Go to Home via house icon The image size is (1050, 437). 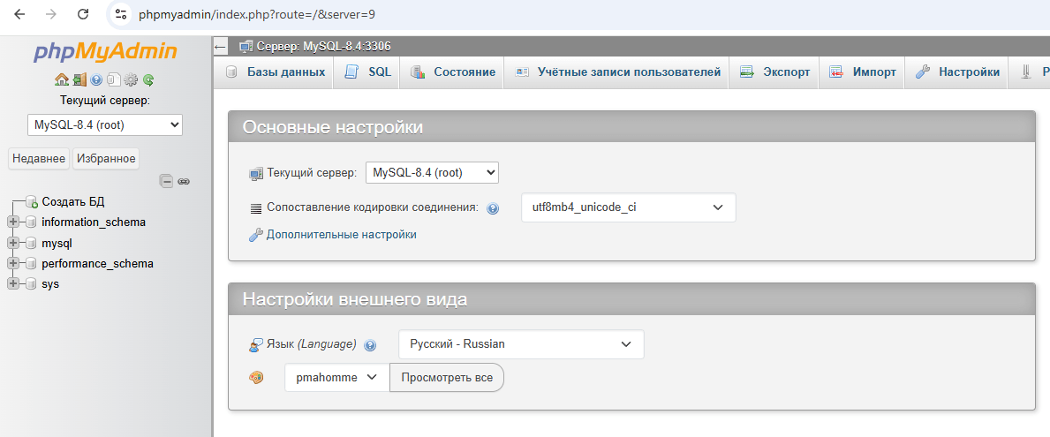point(62,79)
